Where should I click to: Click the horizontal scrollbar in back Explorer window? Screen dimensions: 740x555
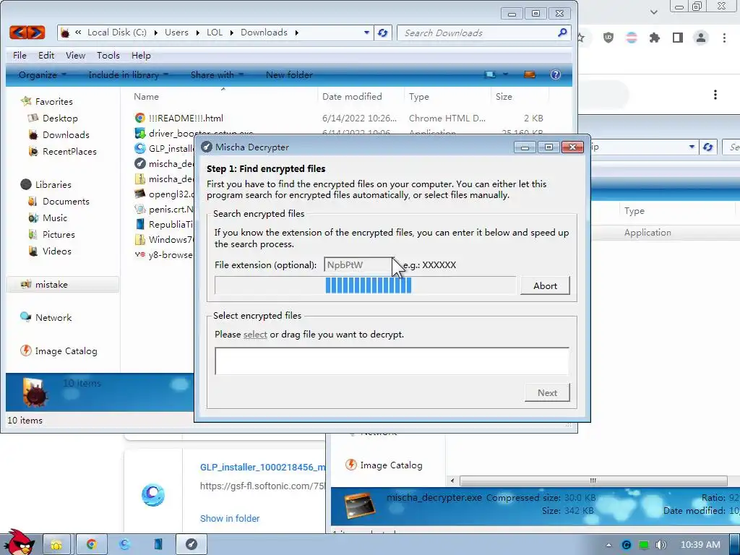[x=593, y=481]
